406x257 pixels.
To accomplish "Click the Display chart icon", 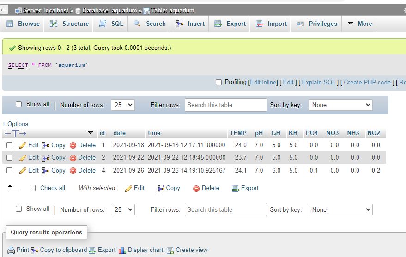I will (122, 250).
